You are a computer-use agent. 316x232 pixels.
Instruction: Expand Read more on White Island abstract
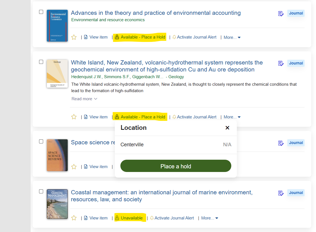coord(84,99)
